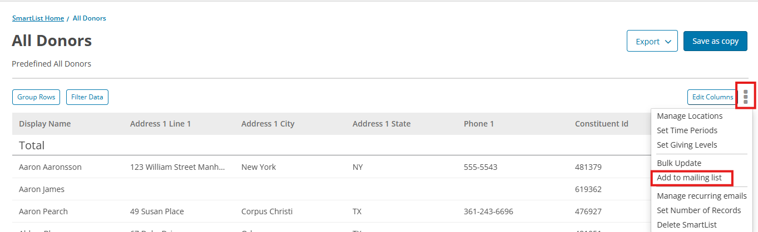The image size is (758, 232).
Task: Expand the Export dropdown button
Action: pyautogui.click(x=652, y=41)
